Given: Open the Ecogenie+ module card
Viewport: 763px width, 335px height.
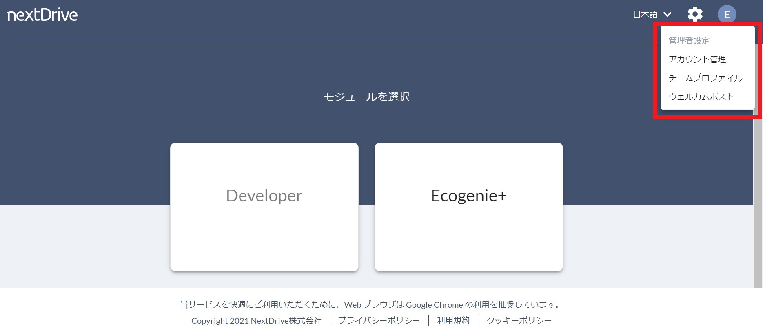Looking at the screenshot, I should (x=469, y=207).
